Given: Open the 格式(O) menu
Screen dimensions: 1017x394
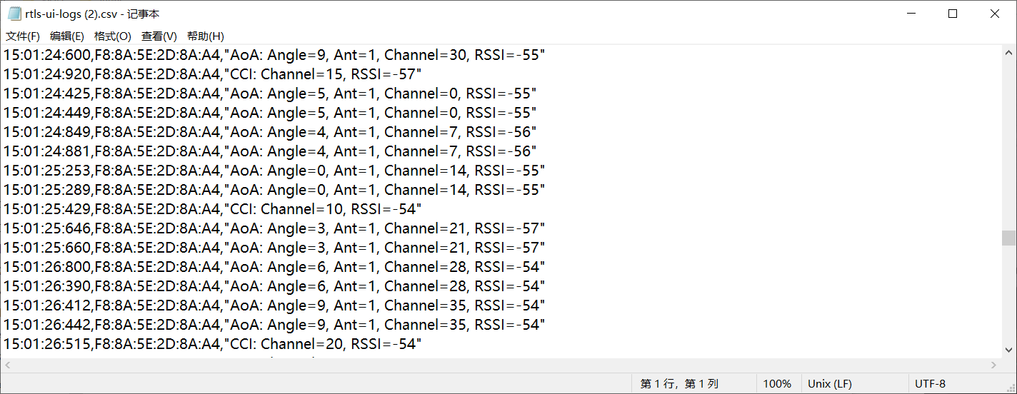Looking at the screenshot, I should (113, 36).
